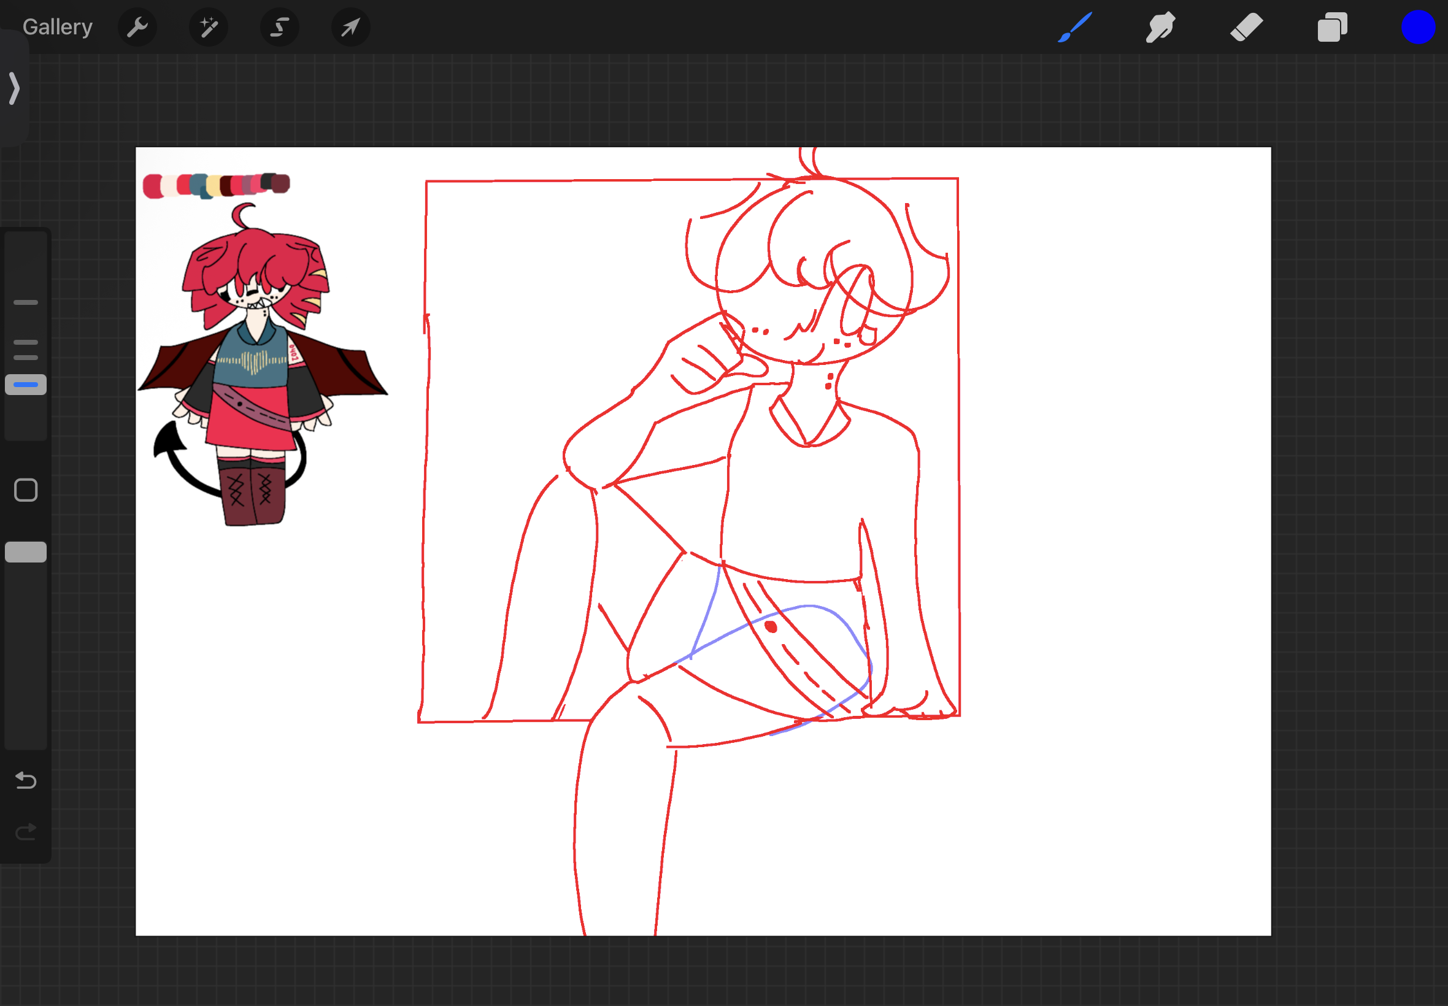Open the Adjustments magic wand menu
Screen dimensions: 1448x1006
coord(208,27)
